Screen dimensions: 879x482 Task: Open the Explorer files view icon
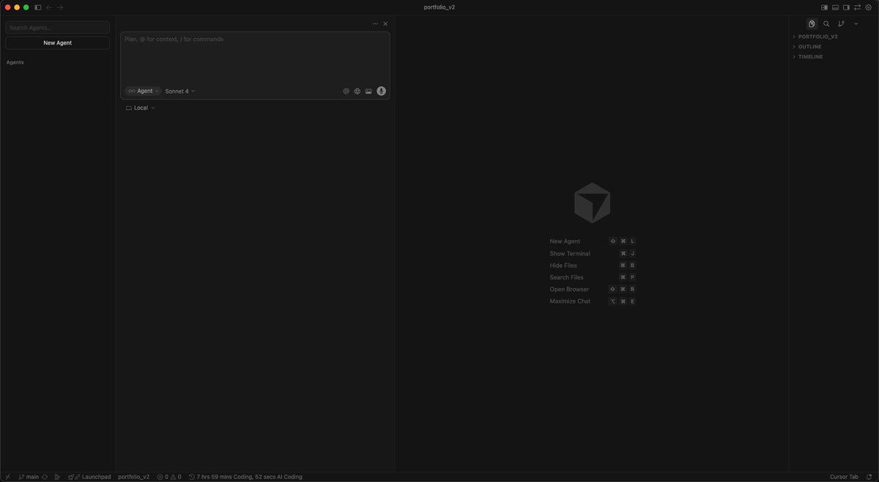pyautogui.click(x=812, y=23)
